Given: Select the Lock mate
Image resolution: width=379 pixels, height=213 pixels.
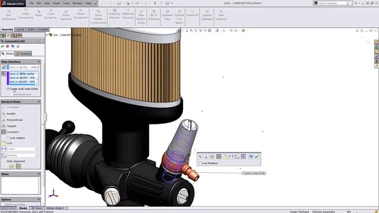Looking at the screenshot, I should point(4,143).
